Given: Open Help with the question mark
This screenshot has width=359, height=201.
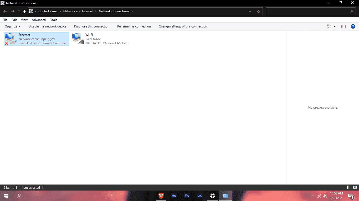Looking at the screenshot, I should pyautogui.click(x=353, y=26).
